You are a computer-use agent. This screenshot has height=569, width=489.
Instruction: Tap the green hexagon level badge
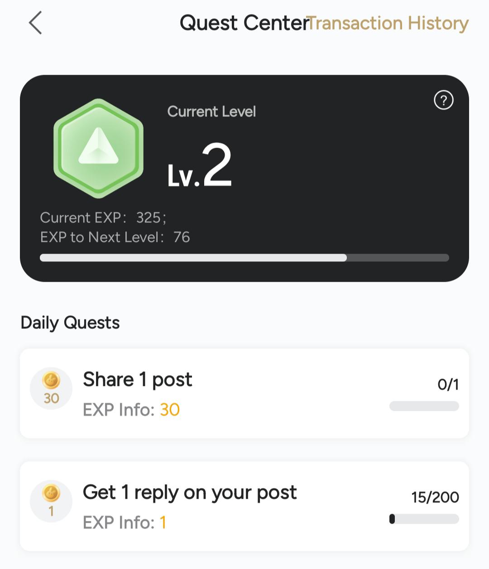[98, 149]
